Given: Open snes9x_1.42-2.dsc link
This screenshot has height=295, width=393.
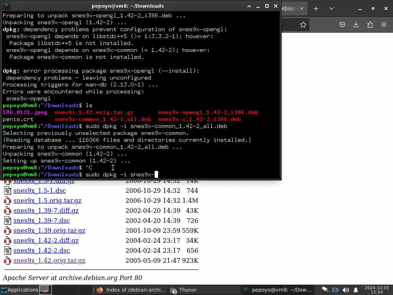Looking at the screenshot, I should [41, 250].
